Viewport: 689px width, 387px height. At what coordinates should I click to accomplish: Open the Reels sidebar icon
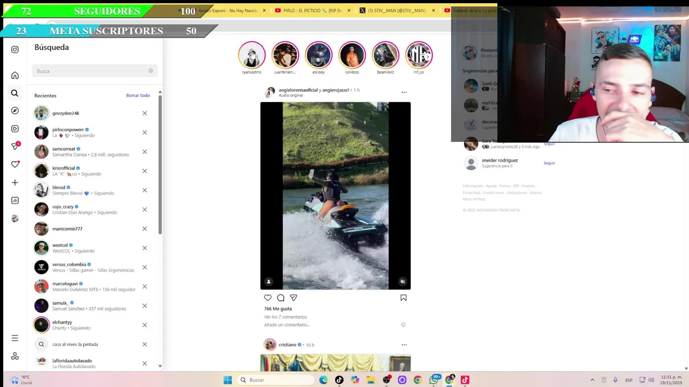(15, 128)
